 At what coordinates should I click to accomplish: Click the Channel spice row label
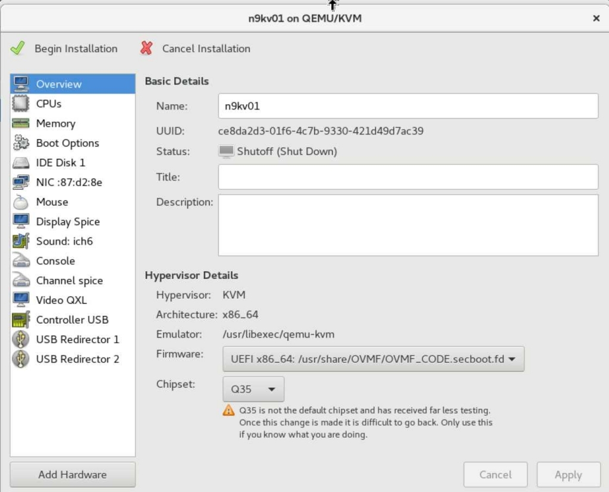click(x=70, y=281)
